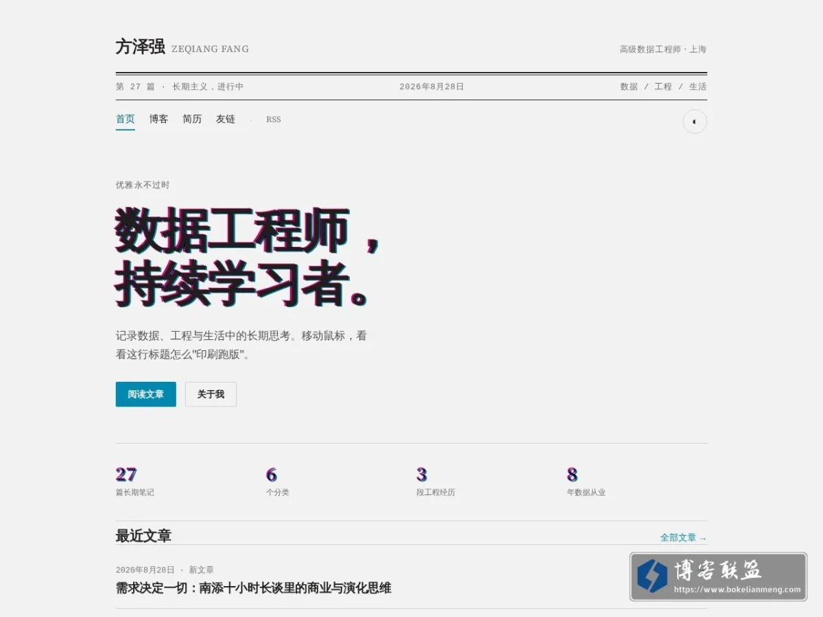Go to the 简历 page
823x617 pixels.
(x=192, y=119)
